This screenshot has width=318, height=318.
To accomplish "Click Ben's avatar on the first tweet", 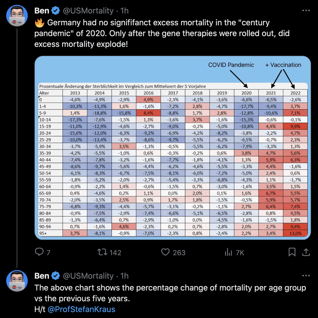I will [17, 15].
